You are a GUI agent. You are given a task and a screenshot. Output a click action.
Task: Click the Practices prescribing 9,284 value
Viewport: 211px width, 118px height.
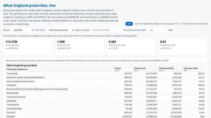click(x=112, y=42)
